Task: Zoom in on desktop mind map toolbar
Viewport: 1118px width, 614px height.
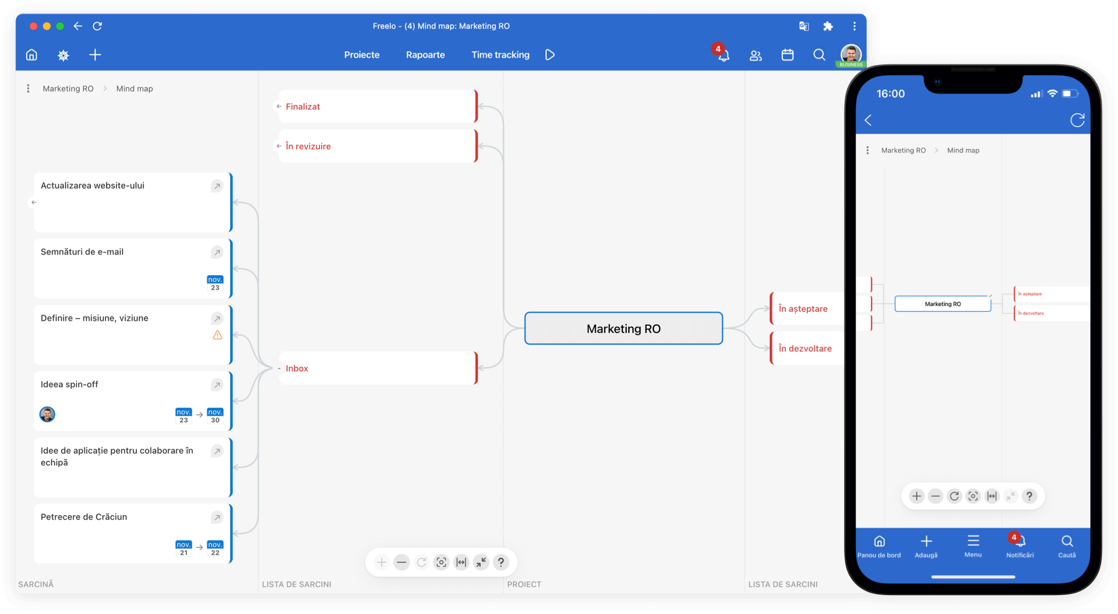Action: 382,562
